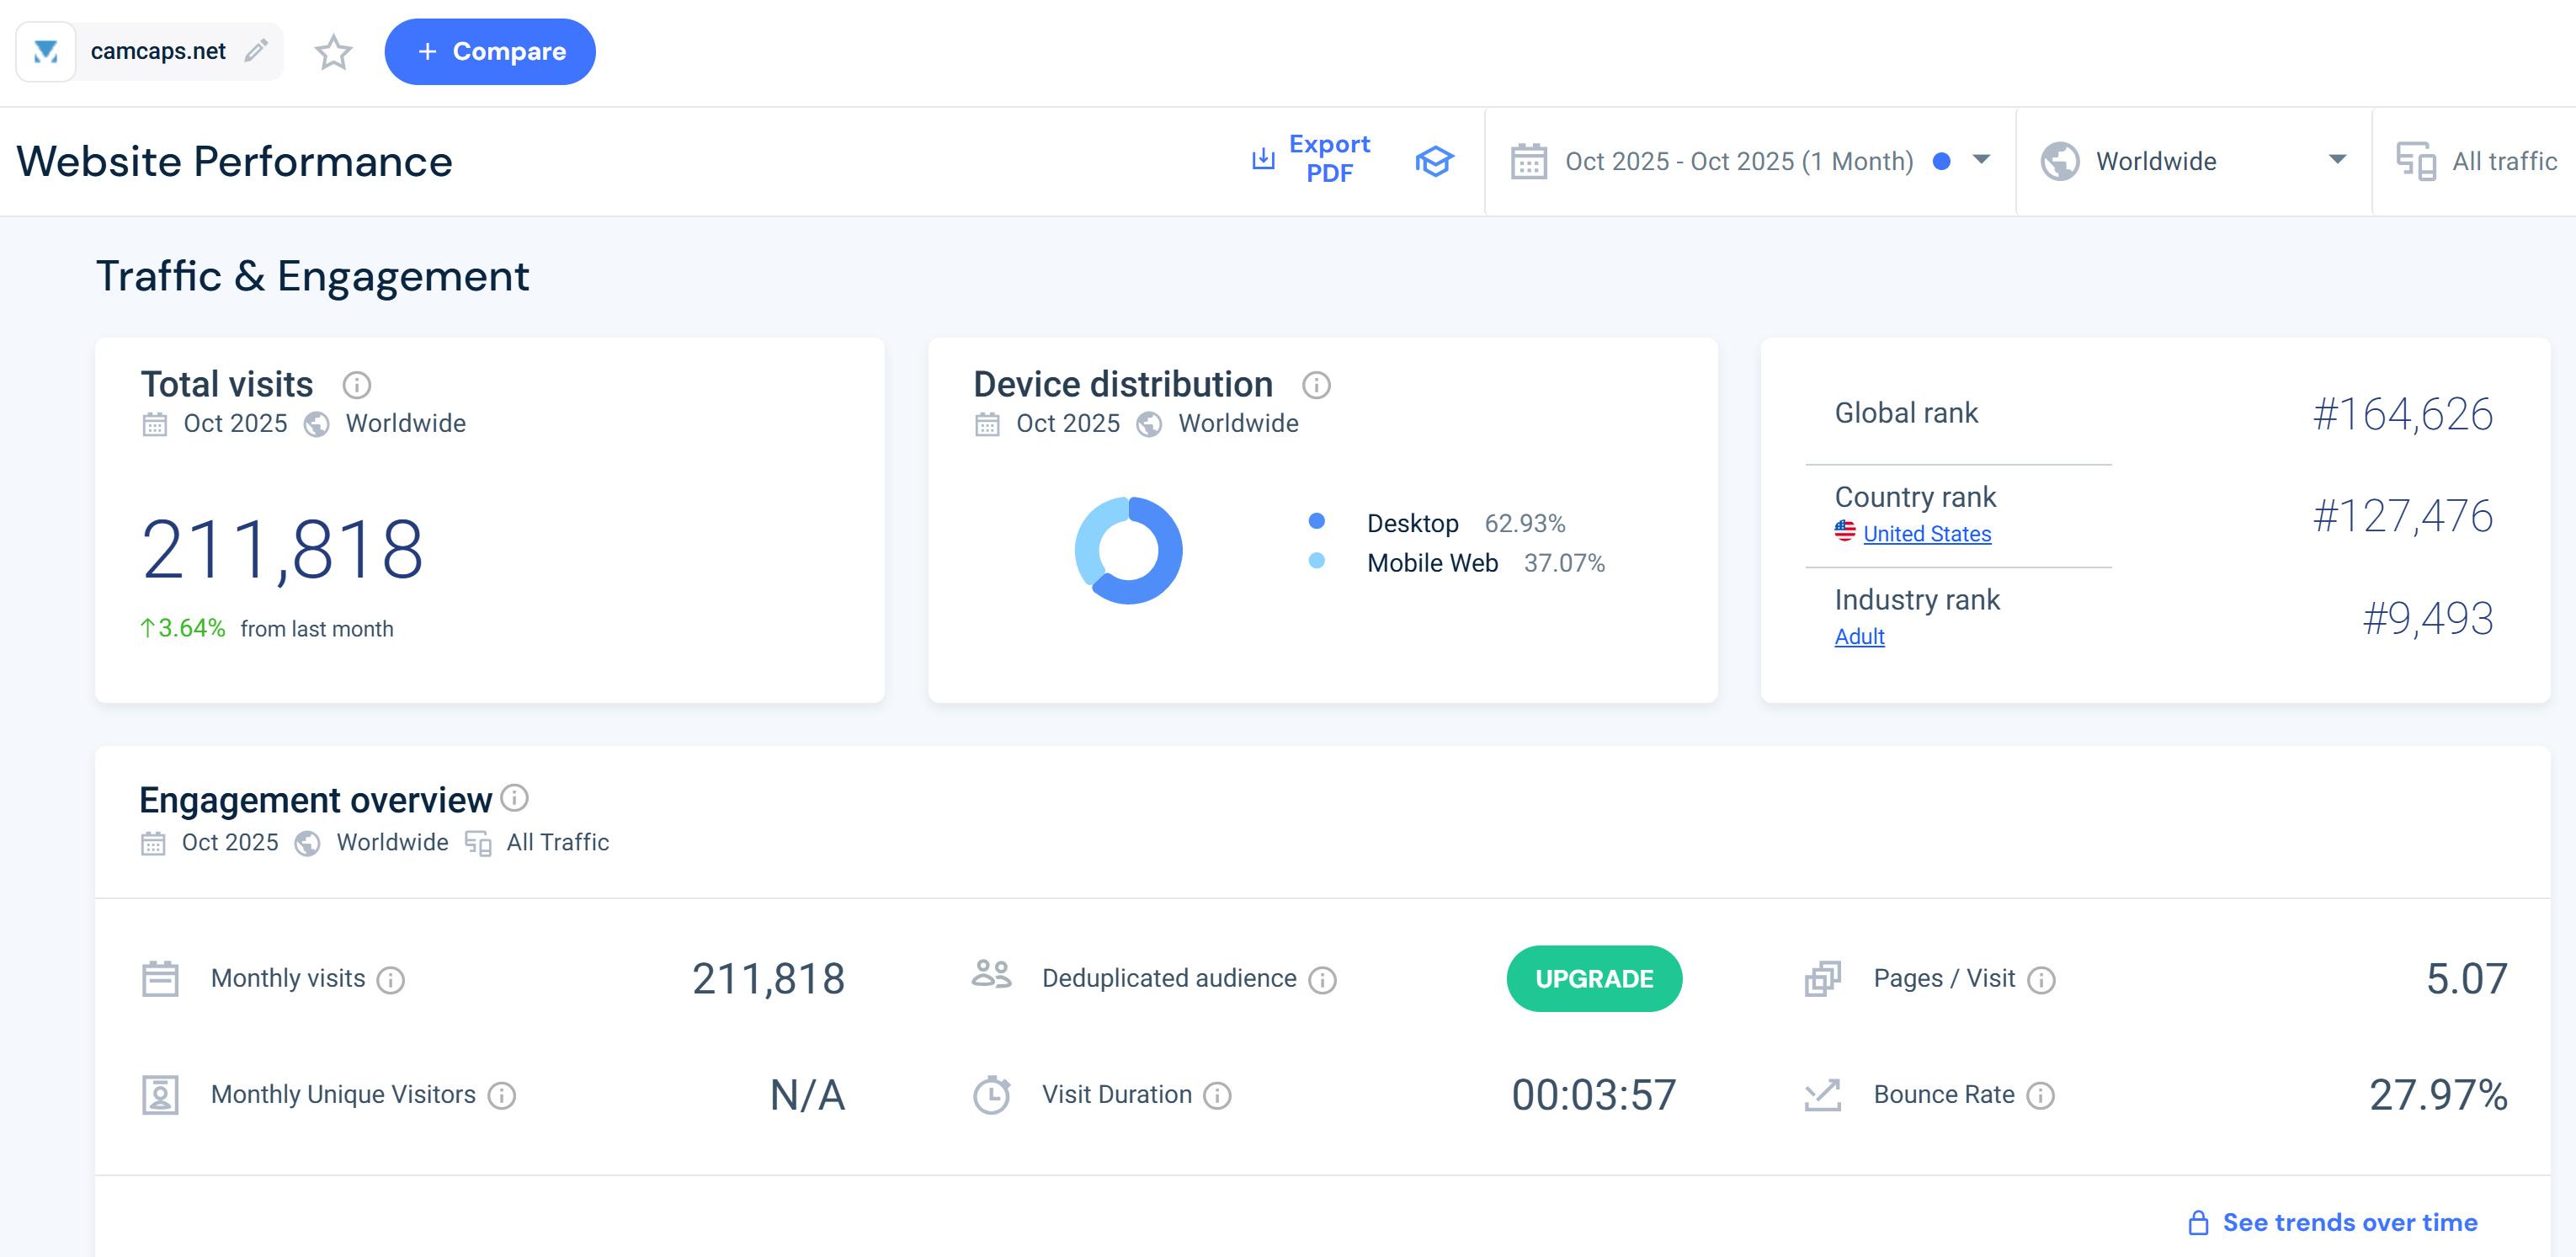Viewport: 2576px width, 1257px height.
Task: Click the green UPGRADE button
Action: pyautogui.click(x=1594, y=979)
